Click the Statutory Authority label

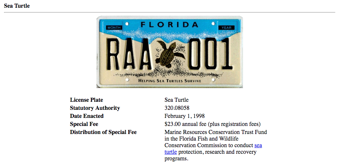tap(95, 108)
